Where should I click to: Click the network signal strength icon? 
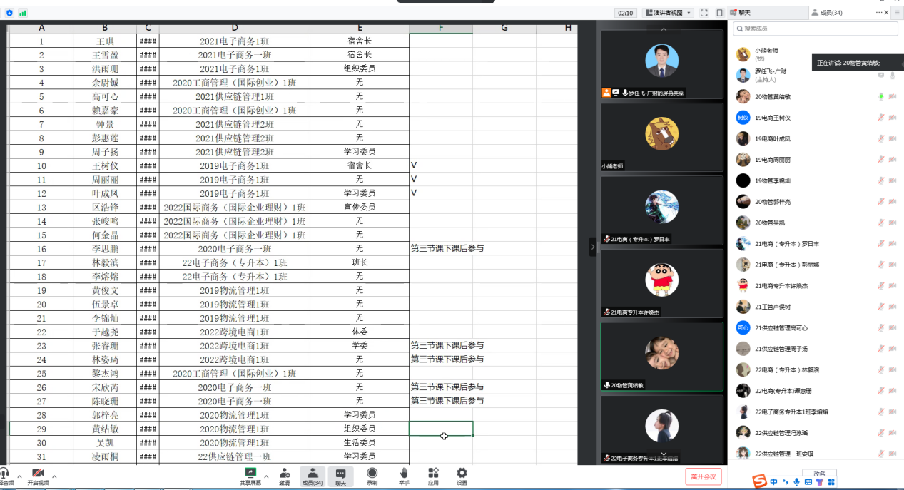coord(23,13)
